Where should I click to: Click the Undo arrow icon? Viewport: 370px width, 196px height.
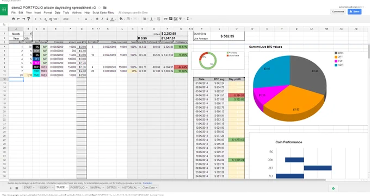point(18,19)
